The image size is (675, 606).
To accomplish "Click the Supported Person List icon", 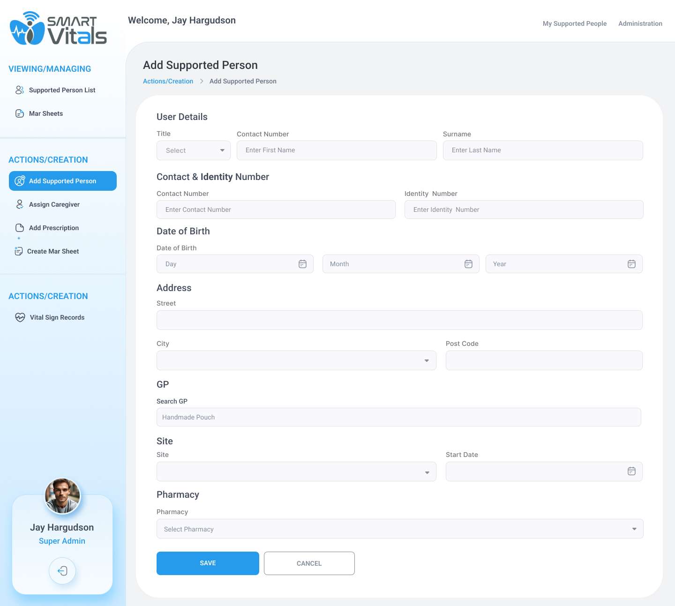I will (x=20, y=90).
